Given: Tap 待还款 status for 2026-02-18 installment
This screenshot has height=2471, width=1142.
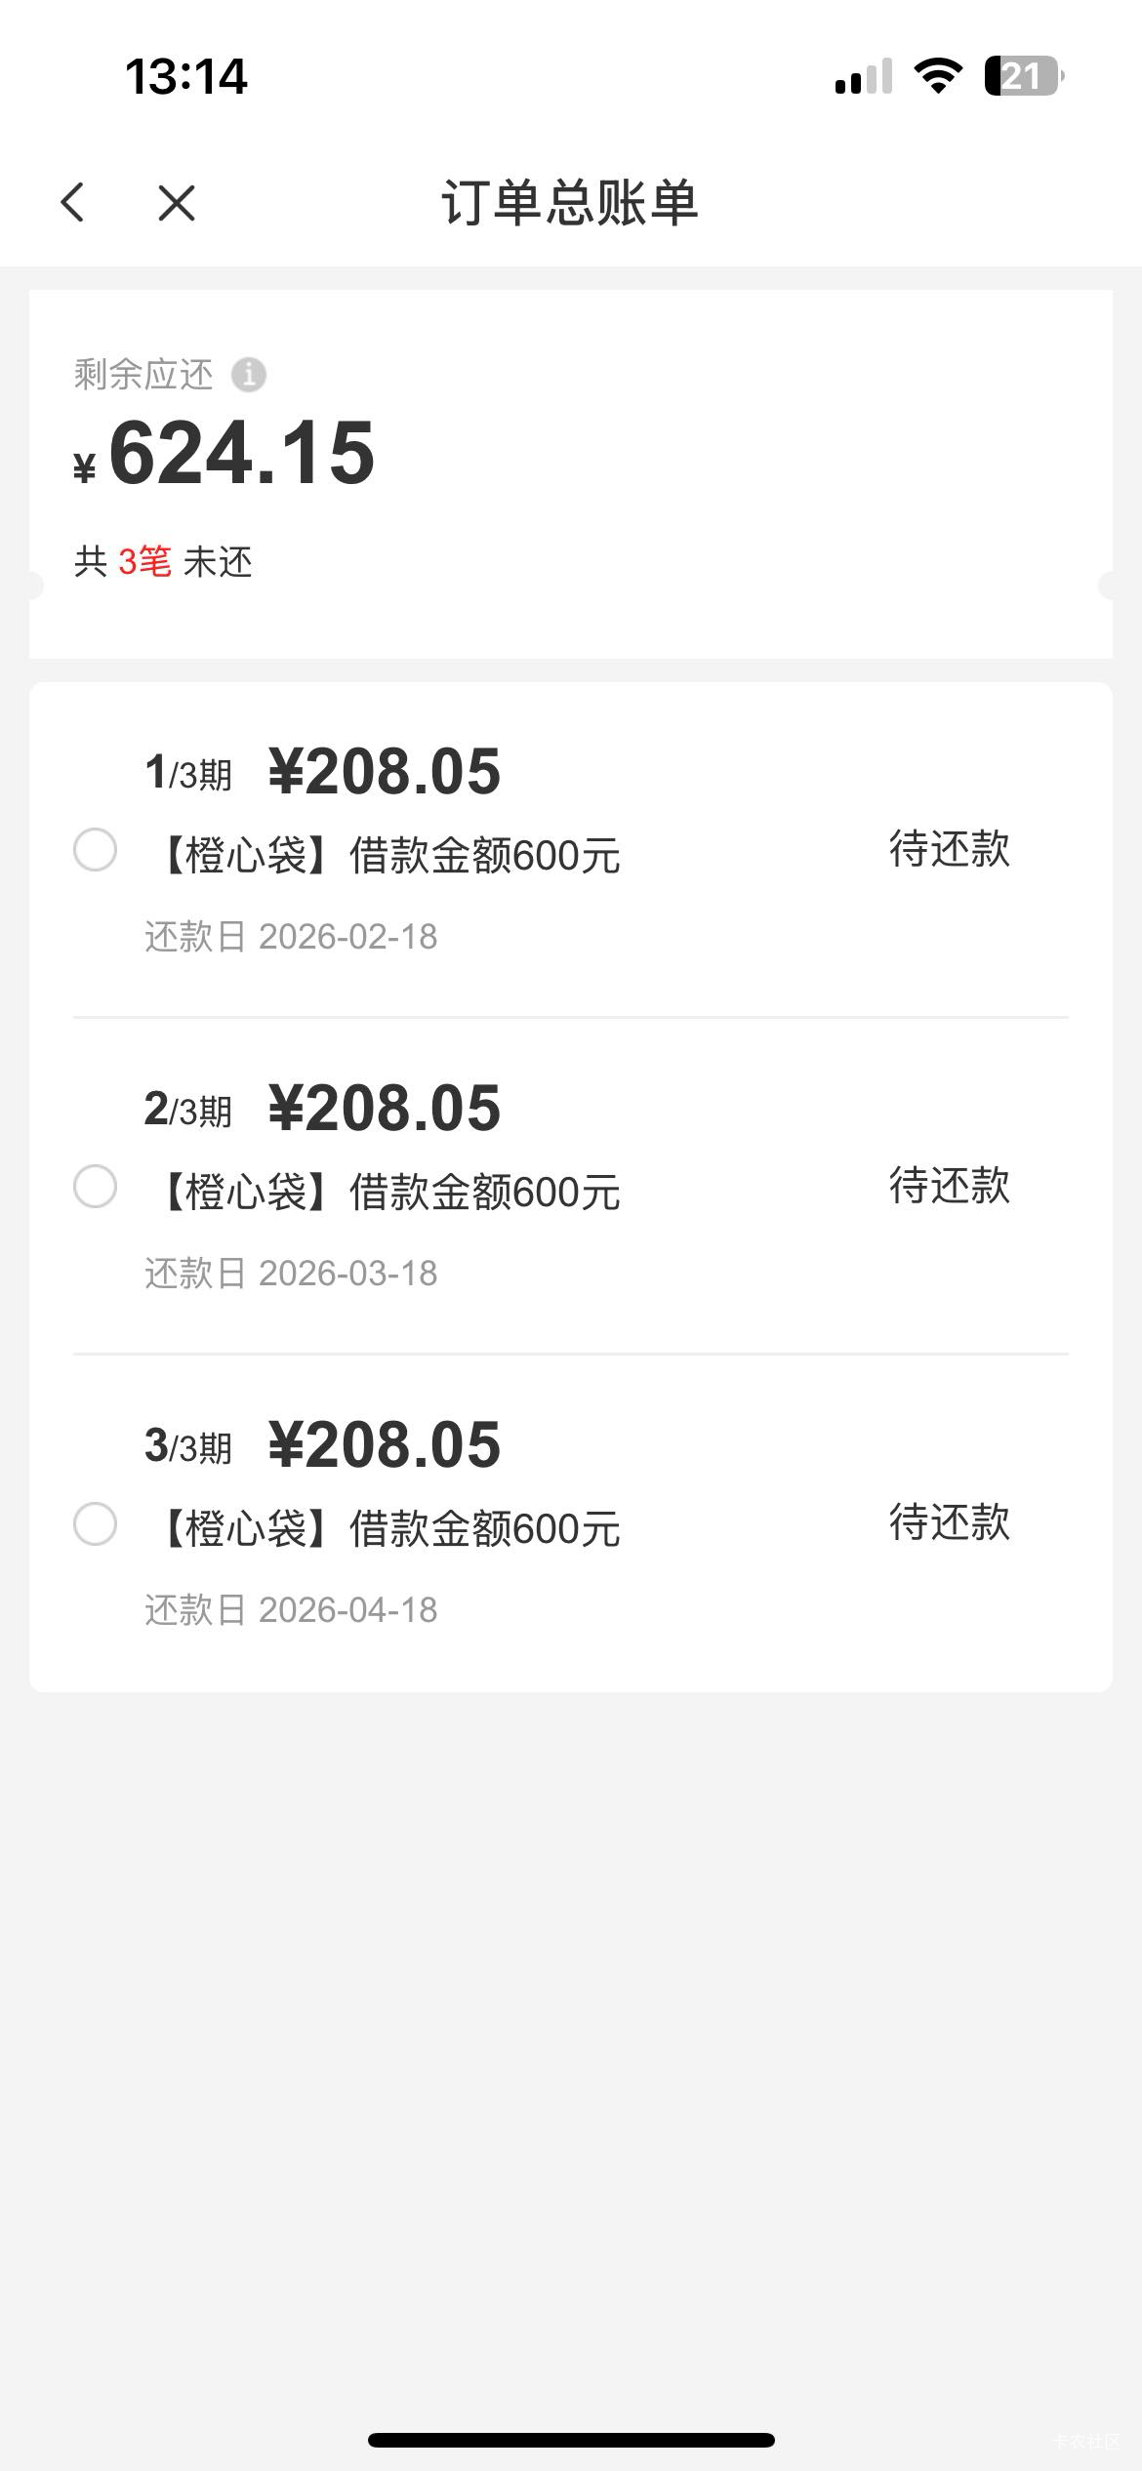Looking at the screenshot, I should coord(949,849).
